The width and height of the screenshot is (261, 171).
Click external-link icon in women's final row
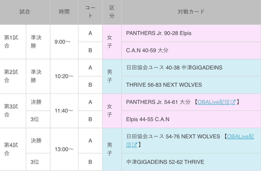coord(233,102)
